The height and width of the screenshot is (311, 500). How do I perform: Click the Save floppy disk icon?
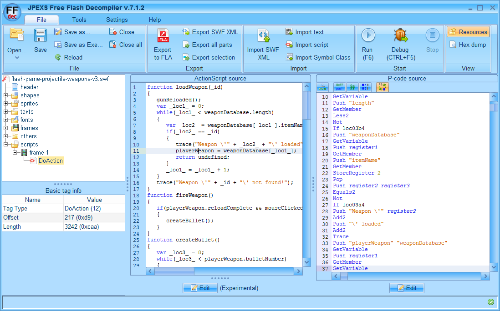point(41,35)
